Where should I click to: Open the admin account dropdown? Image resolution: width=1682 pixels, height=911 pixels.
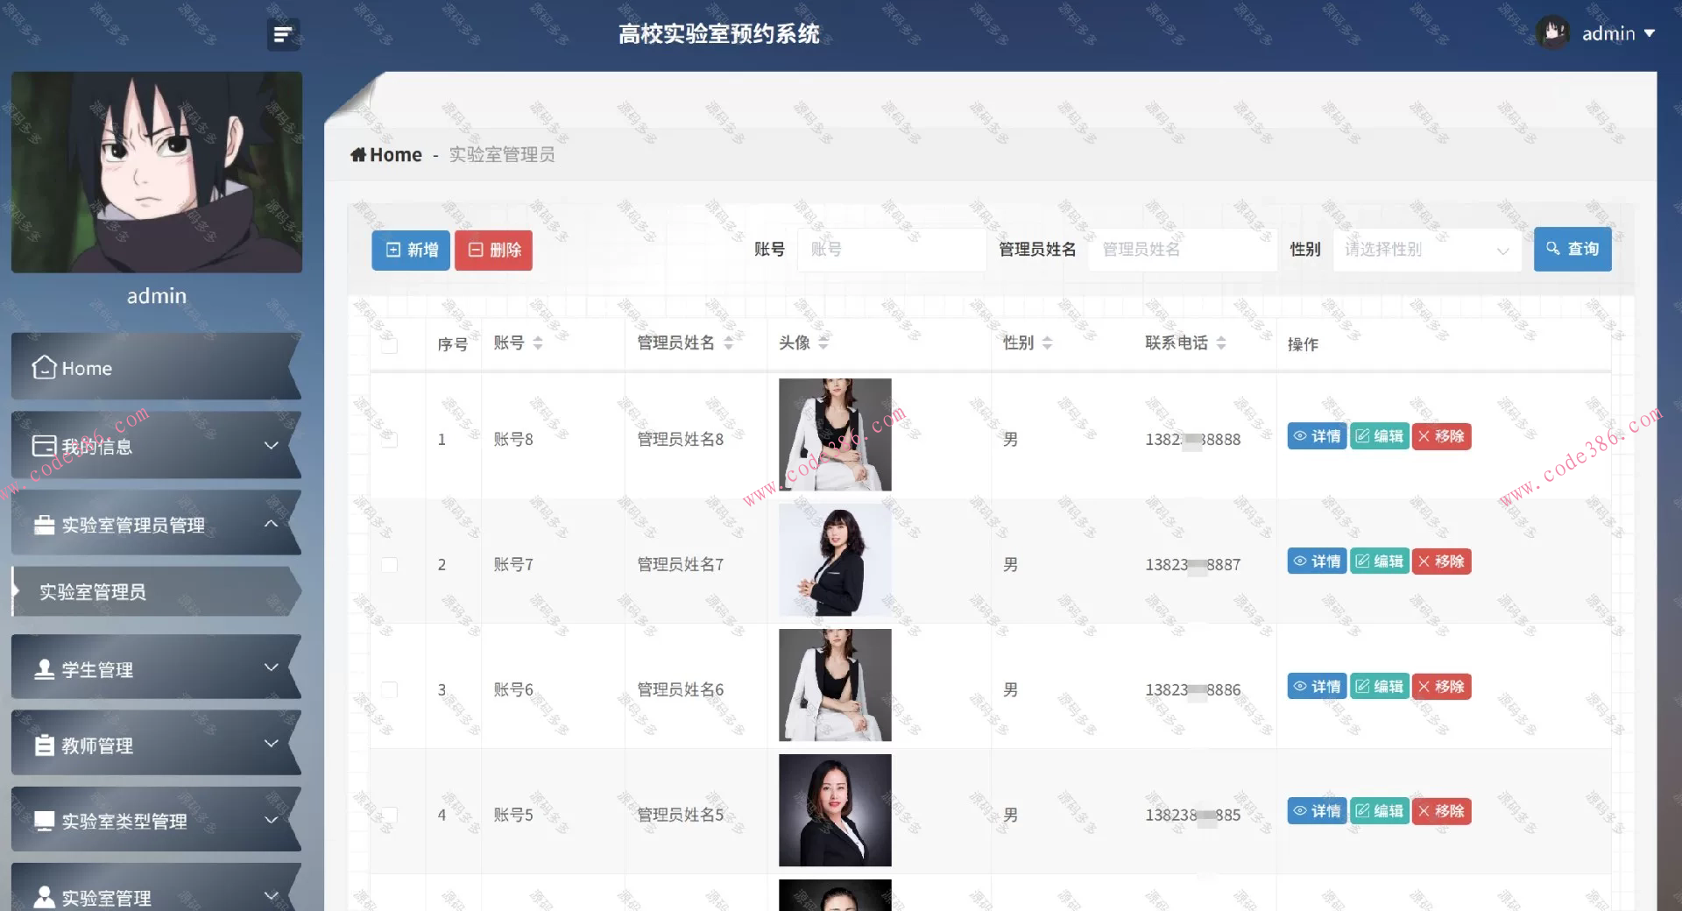1618,33
